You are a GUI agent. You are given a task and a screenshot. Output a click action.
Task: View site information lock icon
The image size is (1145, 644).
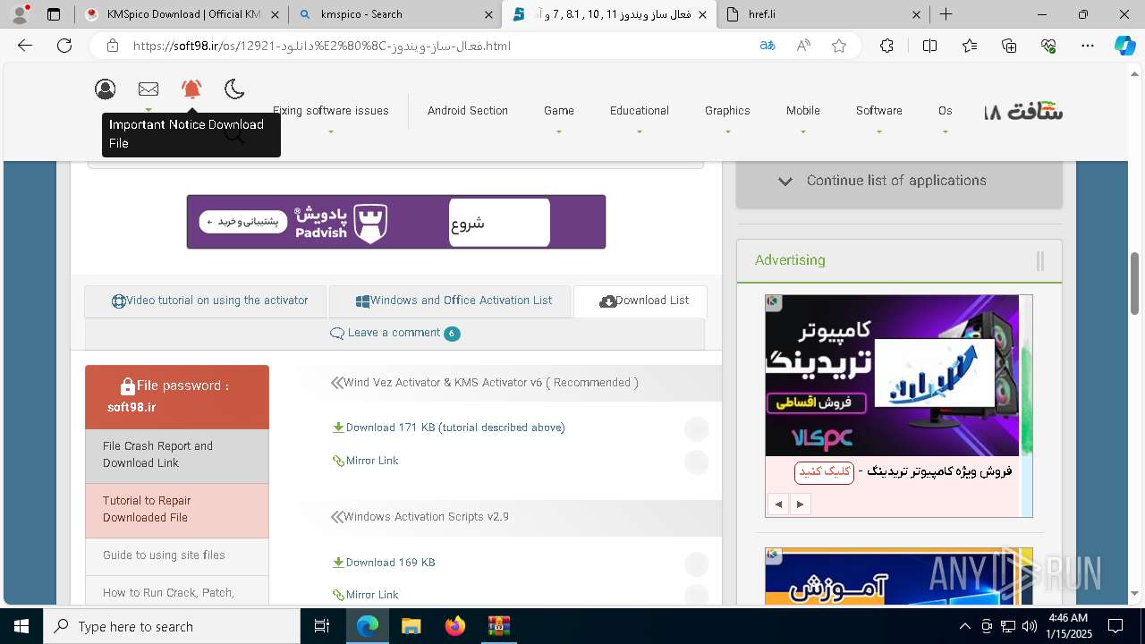112,46
